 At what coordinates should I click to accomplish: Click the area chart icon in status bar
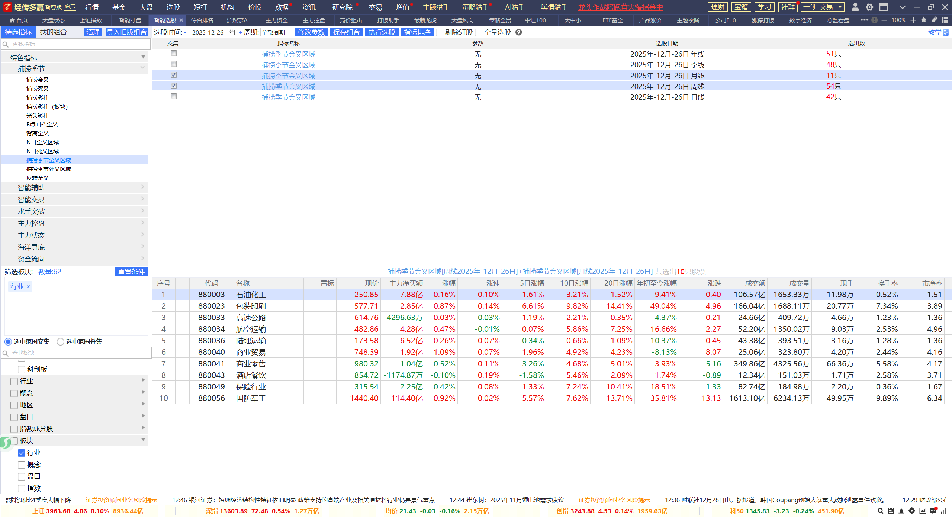click(922, 511)
